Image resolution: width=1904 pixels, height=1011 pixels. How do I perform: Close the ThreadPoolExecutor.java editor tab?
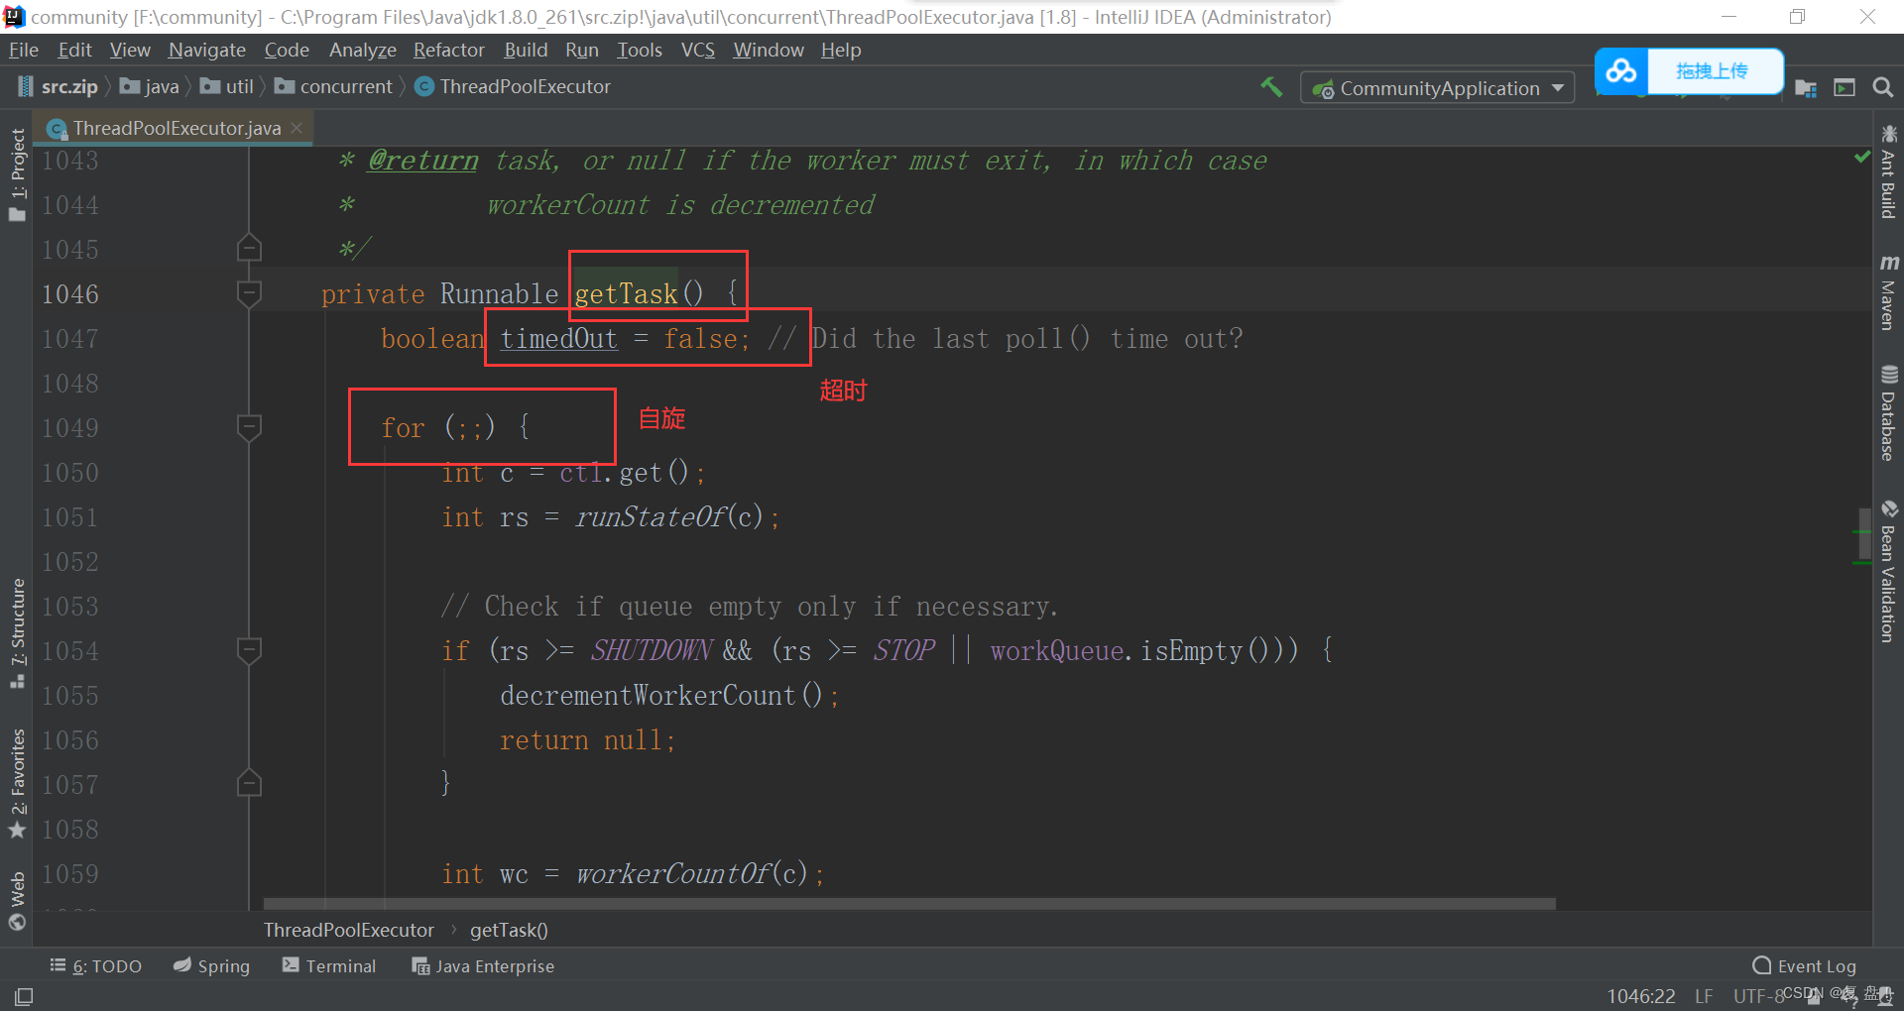[297, 128]
